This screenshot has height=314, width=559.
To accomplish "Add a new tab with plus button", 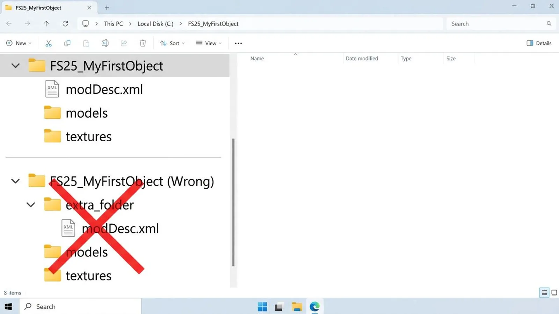I will click(107, 8).
